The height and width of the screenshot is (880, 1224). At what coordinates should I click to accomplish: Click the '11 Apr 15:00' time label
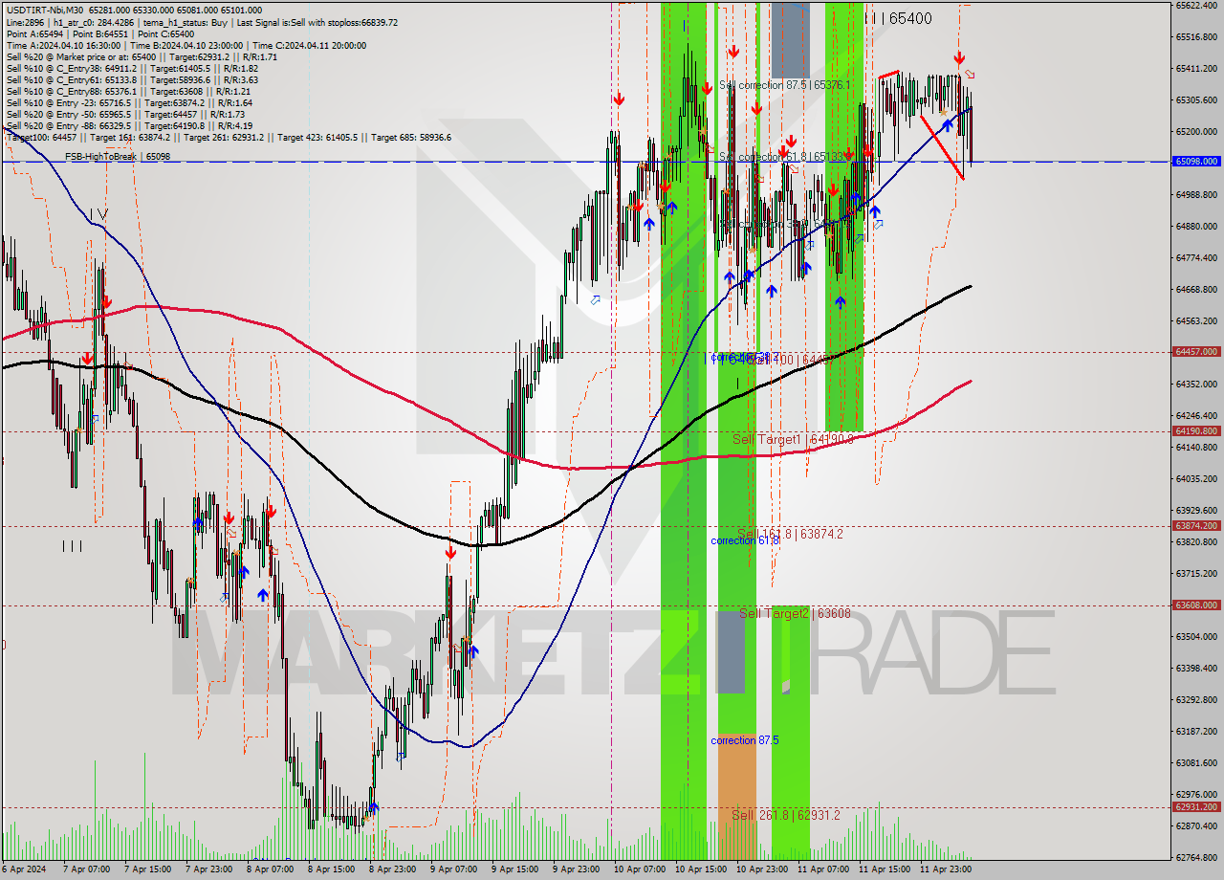[x=884, y=869]
